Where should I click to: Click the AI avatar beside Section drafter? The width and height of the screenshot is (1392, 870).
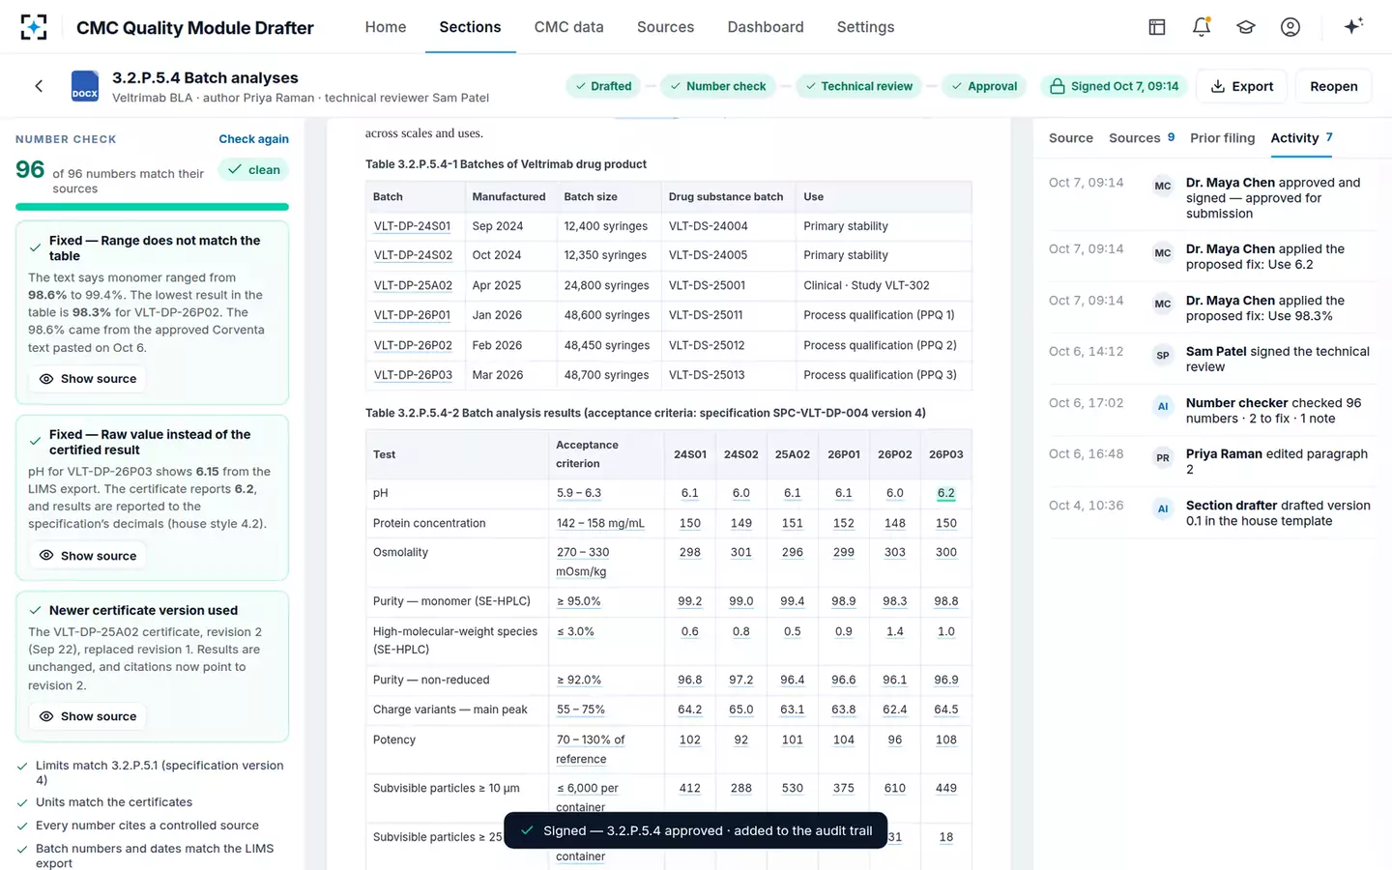click(x=1163, y=509)
